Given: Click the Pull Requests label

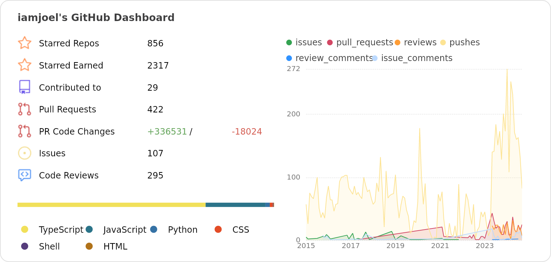Looking at the screenshot, I should point(68,110).
